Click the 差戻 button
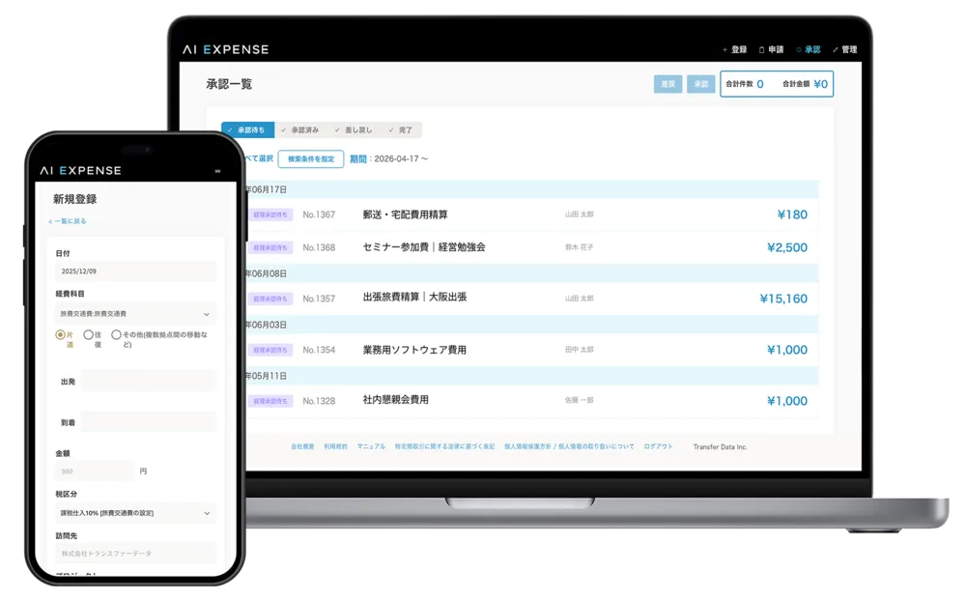The height and width of the screenshot is (600, 966). tap(668, 84)
